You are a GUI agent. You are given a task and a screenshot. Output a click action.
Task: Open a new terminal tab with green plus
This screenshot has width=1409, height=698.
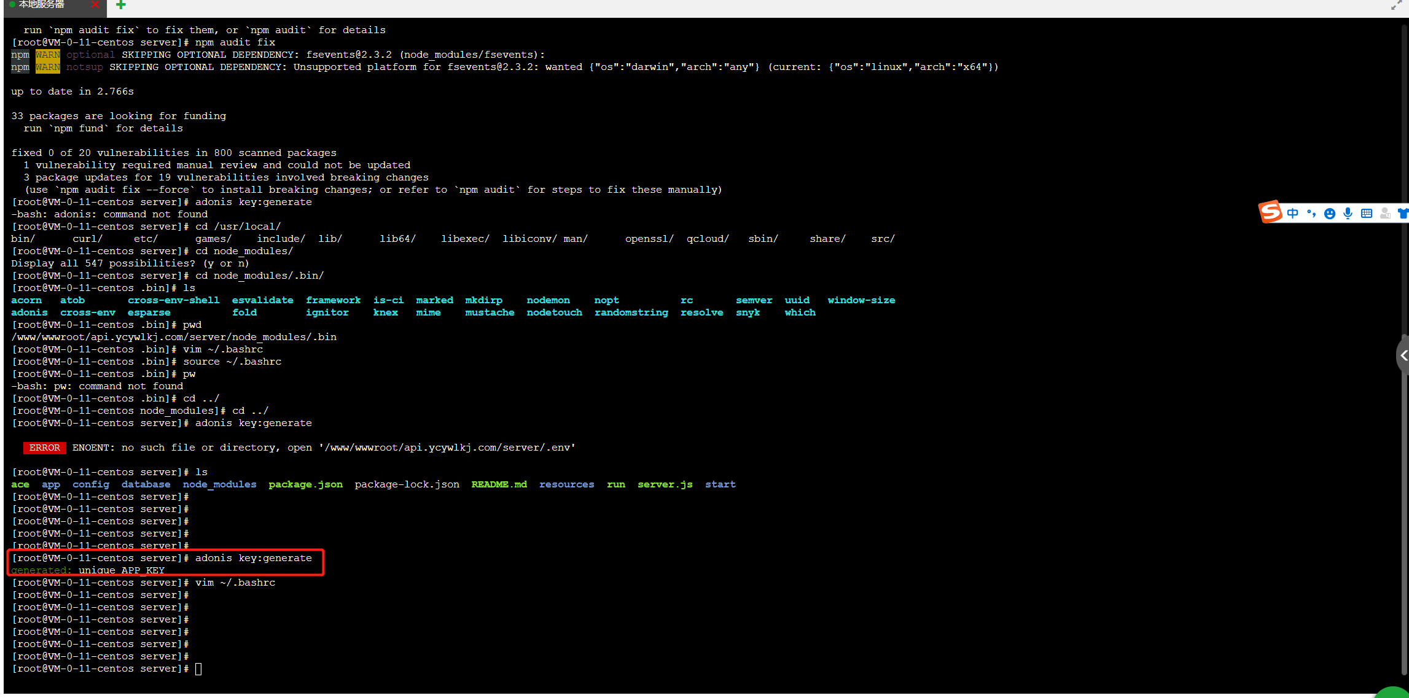coord(121,5)
